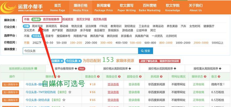The width and height of the screenshot is (231, 107).
Task: Open the 媒体价格 Media Price menu
Action: tap(81, 8)
